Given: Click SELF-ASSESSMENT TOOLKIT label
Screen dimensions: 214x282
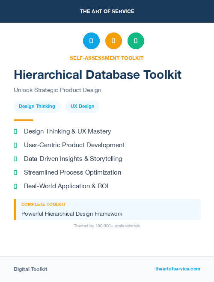Looking at the screenshot, I should click(107, 58).
